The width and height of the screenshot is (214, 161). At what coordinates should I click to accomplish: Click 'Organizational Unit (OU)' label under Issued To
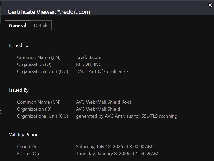(43, 71)
